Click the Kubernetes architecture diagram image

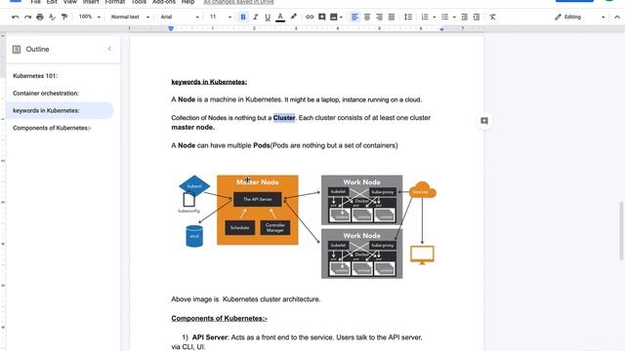pyautogui.click(x=307, y=226)
